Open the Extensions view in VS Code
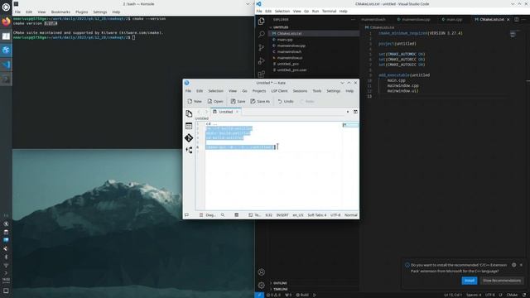The height and width of the screenshot is (298, 530). [262, 74]
